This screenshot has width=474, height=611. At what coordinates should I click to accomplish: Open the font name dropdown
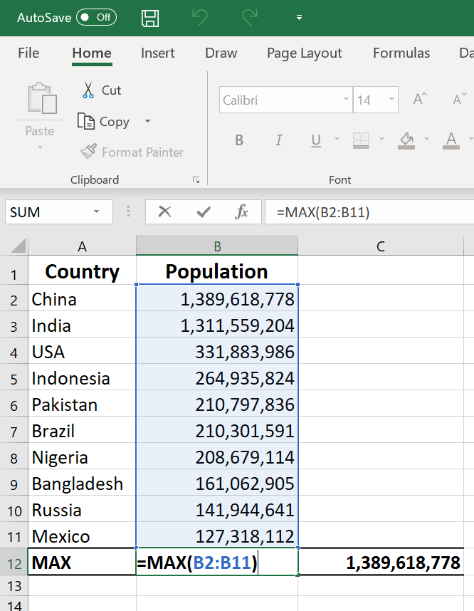coord(346,100)
